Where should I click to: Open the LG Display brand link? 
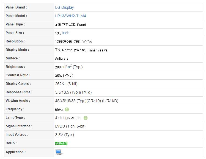pos(65,7)
